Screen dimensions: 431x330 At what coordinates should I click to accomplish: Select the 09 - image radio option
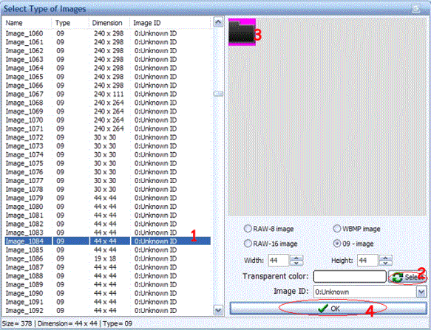click(x=337, y=243)
